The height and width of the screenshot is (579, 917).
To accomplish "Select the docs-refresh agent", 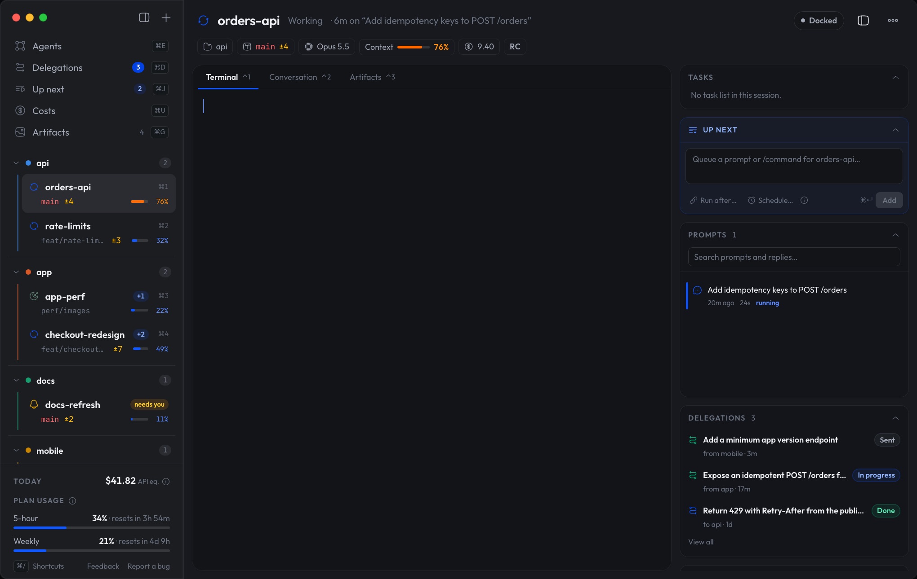I will [99, 411].
